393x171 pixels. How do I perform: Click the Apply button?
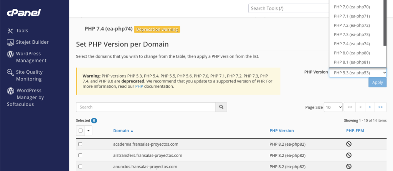click(377, 82)
